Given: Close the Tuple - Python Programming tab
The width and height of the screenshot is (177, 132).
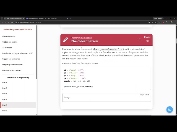Looking at the screenshot, I should (x=24, y=18).
